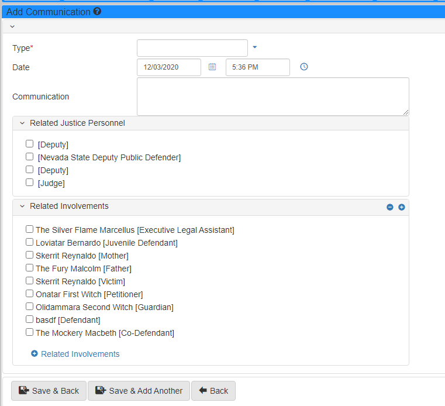Screen dimensions: 445x406
Task: Click the Date field label
Action: point(21,67)
